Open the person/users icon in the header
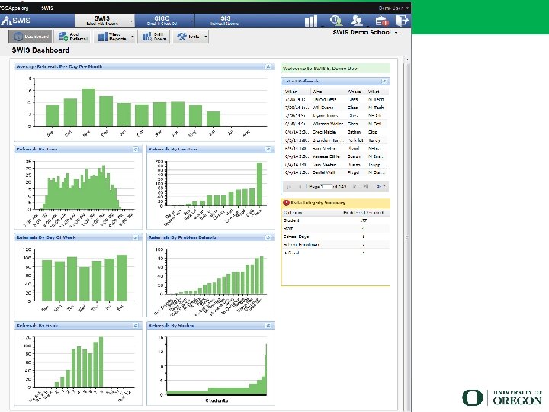 click(x=357, y=21)
